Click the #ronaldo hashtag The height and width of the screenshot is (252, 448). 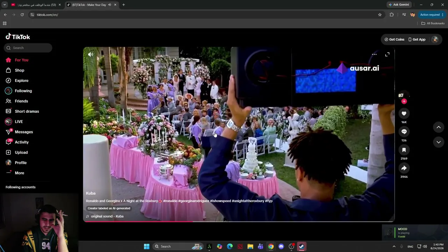(x=170, y=201)
